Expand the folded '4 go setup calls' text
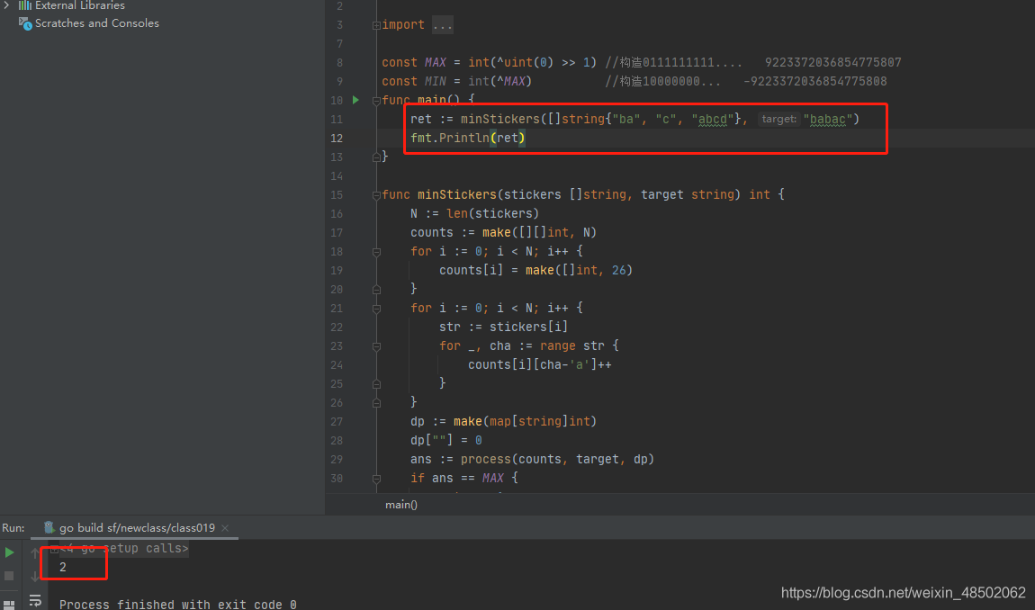Image resolution: width=1035 pixels, height=610 pixels. pos(124,549)
